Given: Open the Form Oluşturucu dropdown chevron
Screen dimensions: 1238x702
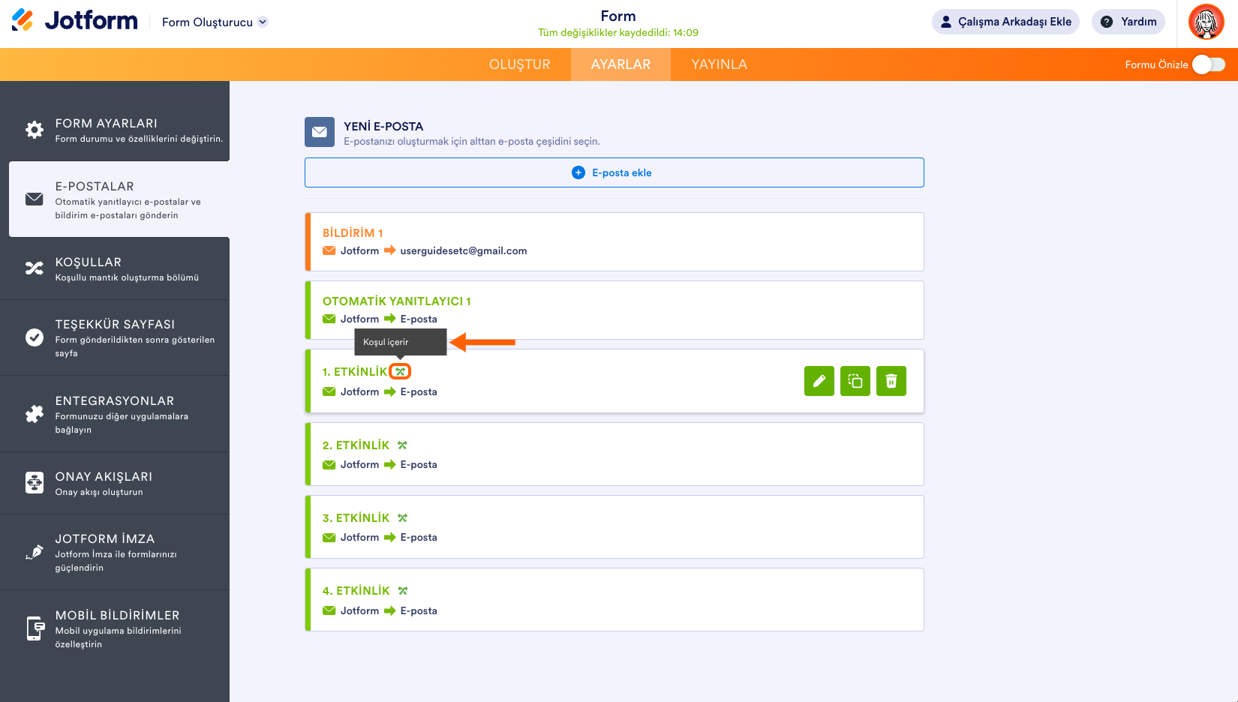Looking at the screenshot, I should tap(263, 22).
